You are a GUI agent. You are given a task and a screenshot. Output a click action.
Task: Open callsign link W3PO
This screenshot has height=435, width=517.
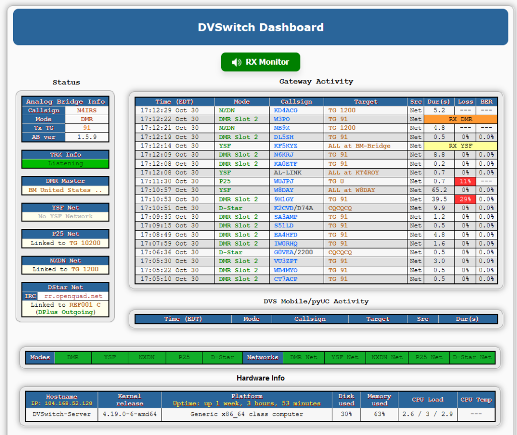pos(282,119)
